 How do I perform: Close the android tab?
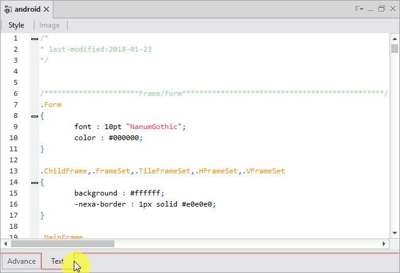click(x=47, y=10)
